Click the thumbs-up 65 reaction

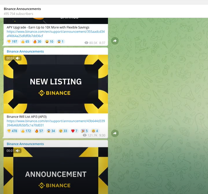[25, 42]
